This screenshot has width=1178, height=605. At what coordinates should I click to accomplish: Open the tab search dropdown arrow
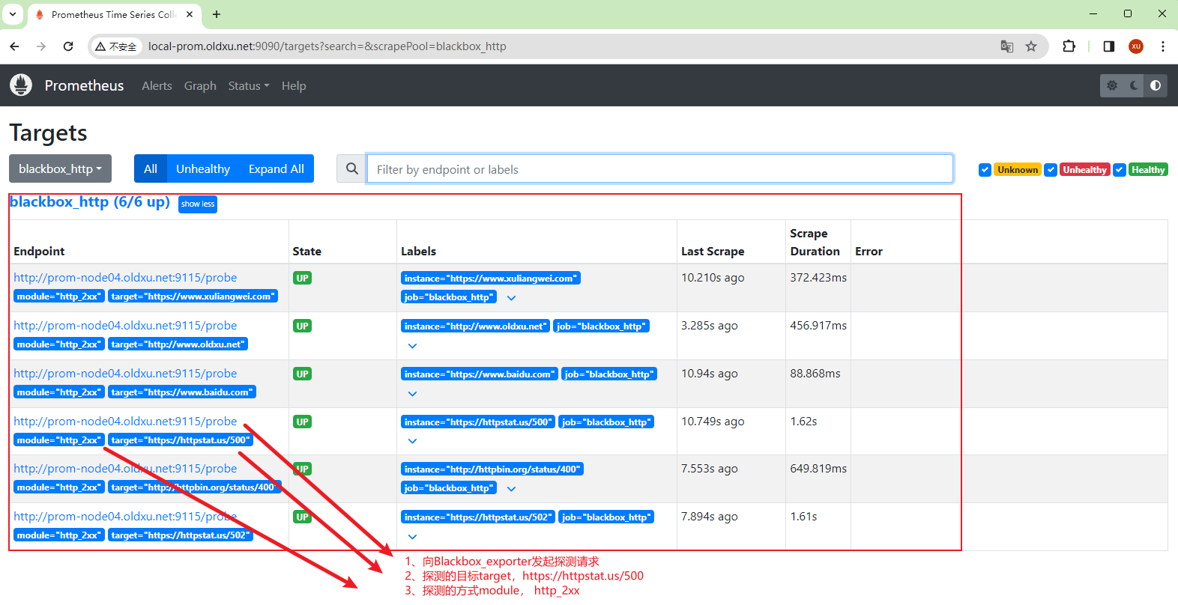(13, 14)
